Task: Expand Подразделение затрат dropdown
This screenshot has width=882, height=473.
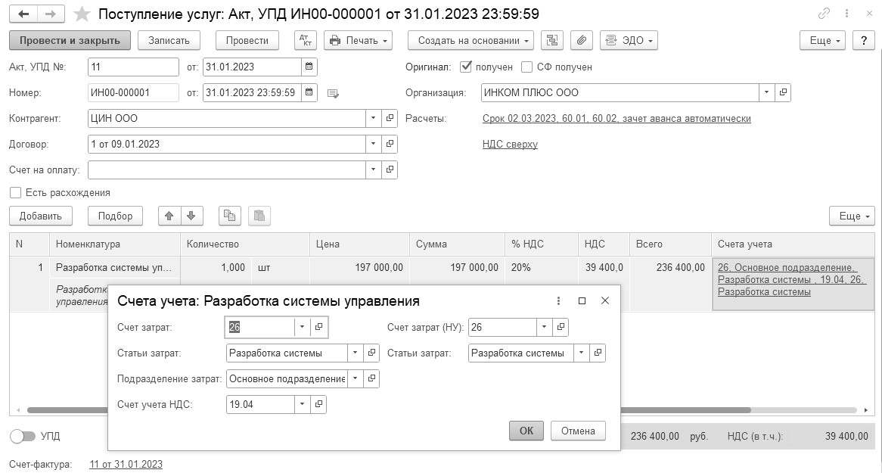Action: 356,378
